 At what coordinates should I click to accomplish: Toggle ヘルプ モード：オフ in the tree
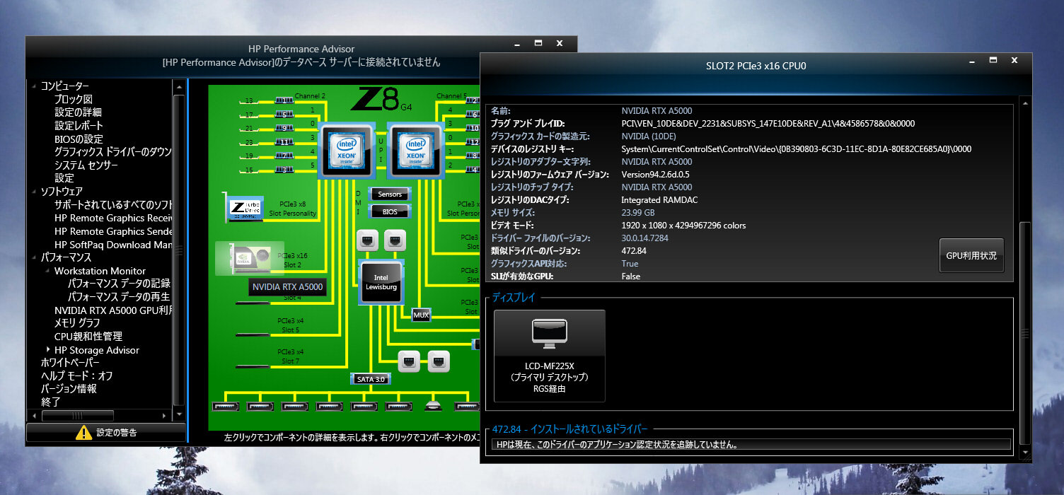76,375
